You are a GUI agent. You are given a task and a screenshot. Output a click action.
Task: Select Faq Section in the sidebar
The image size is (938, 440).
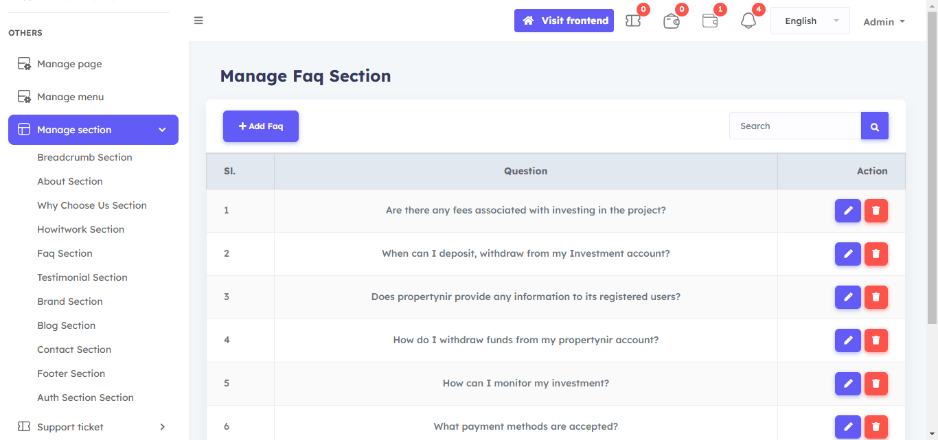tap(65, 253)
